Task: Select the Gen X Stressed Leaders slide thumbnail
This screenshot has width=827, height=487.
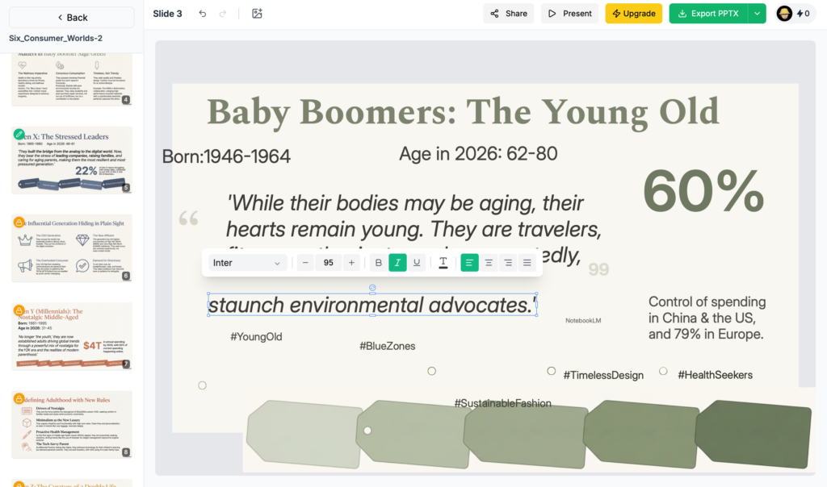Action: 72,160
